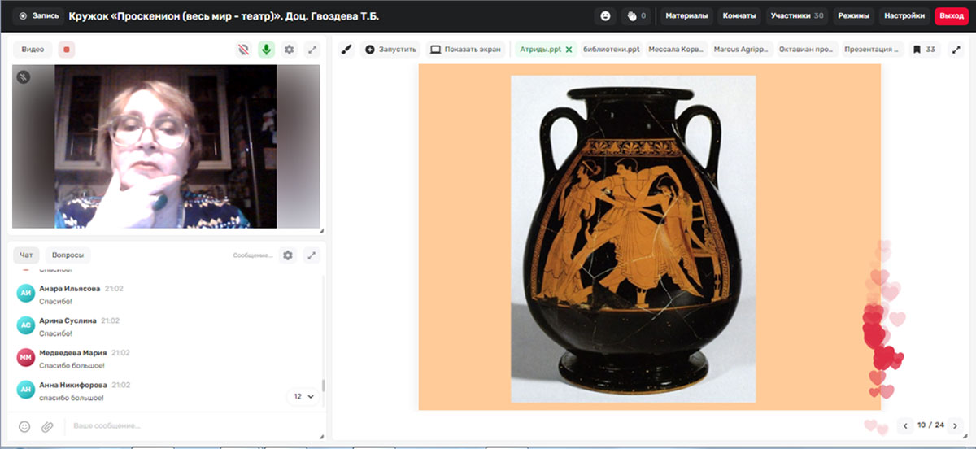Viewport: 976px width, 449px height.
Task: Click the slide counter 10 / 24
Action: click(930, 425)
